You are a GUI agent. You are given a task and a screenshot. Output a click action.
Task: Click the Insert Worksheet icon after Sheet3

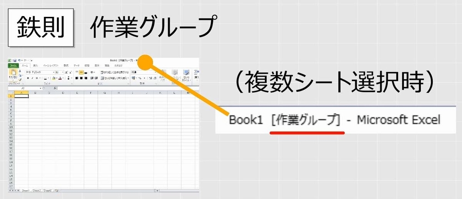coord(57,191)
